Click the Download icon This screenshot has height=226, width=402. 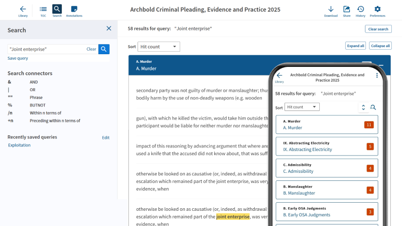[330, 11]
